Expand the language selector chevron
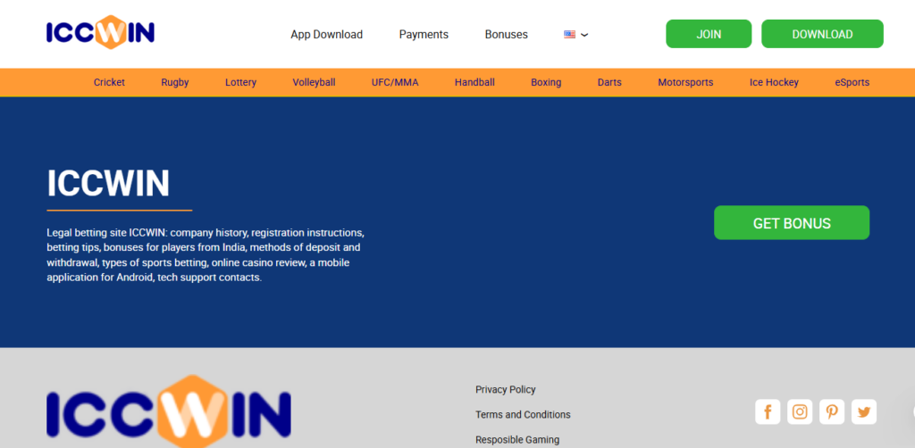The width and height of the screenshot is (915, 448). (584, 35)
